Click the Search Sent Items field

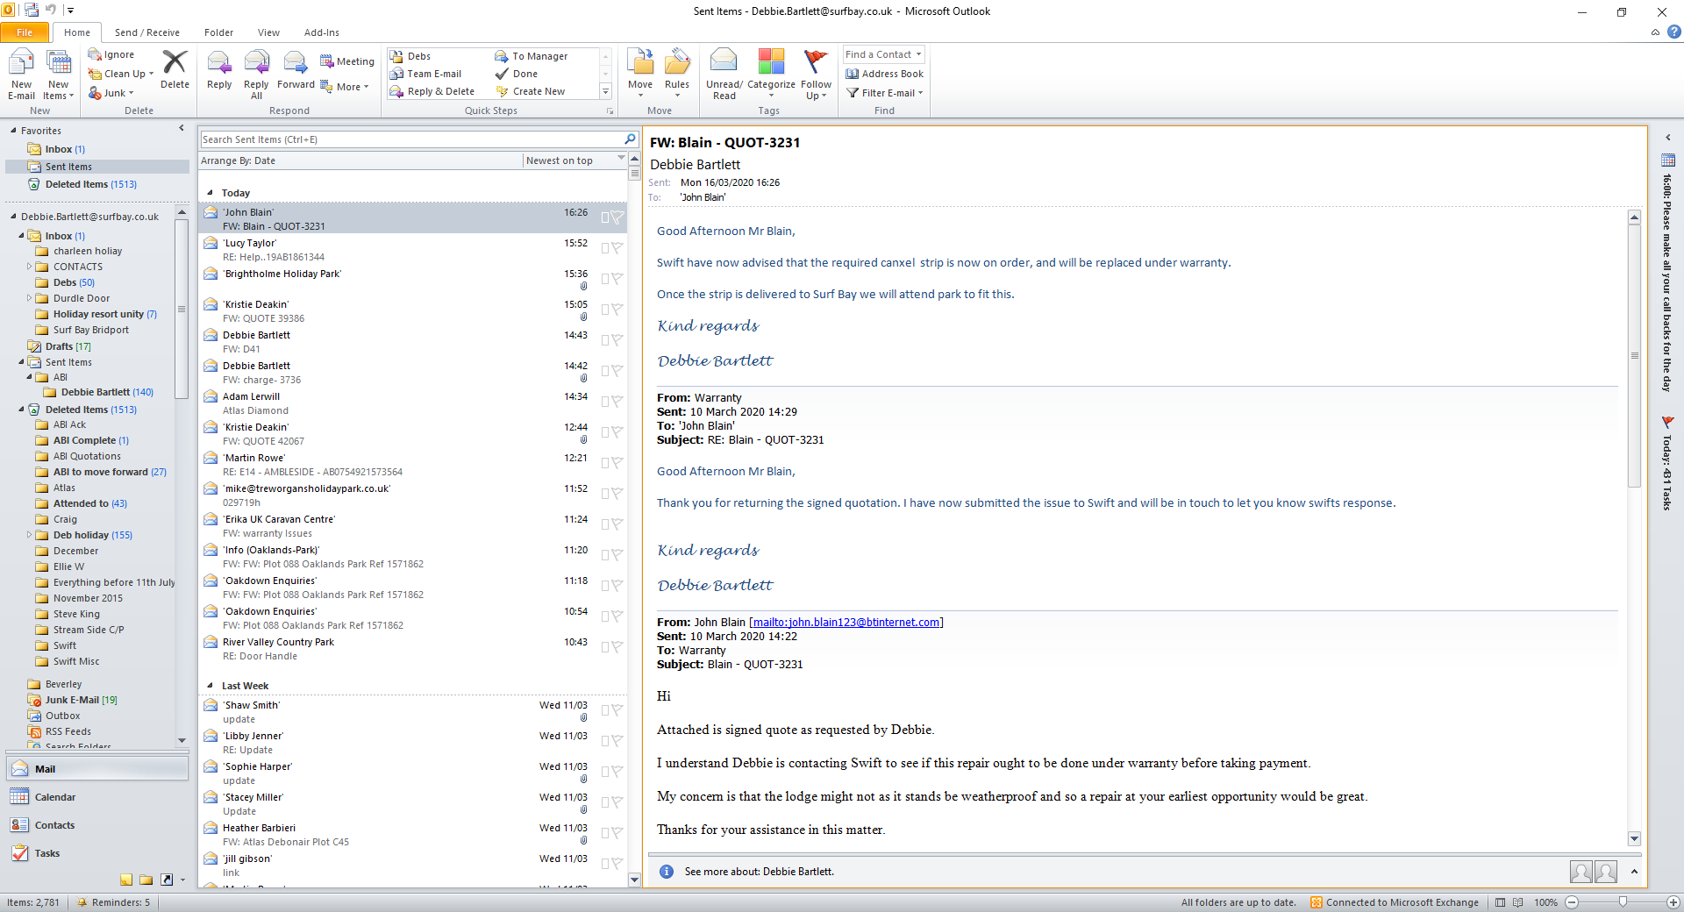(411, 139)
